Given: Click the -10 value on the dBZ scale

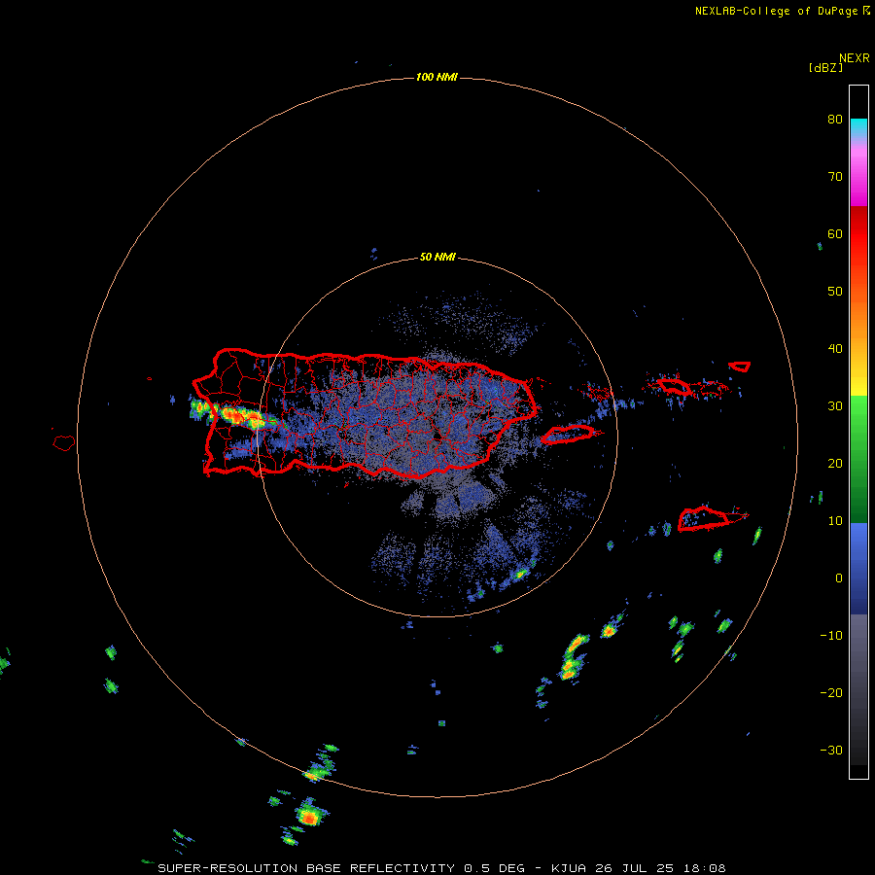Looking at the screenshot, I should [831, 636].
